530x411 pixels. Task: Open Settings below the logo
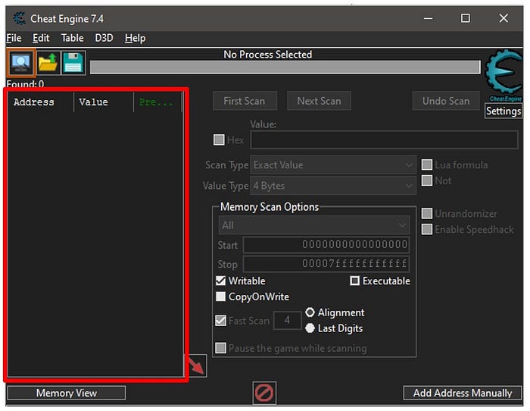coord(503,111)
